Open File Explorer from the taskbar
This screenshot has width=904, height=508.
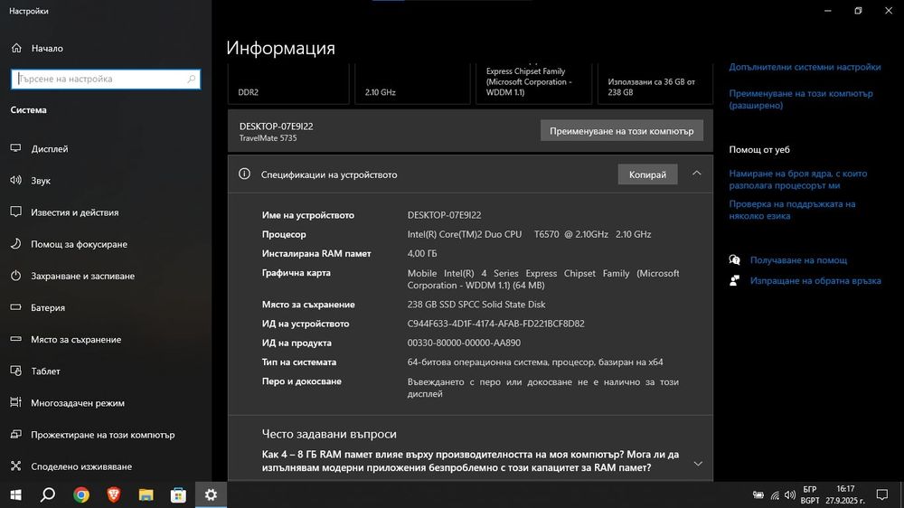[146, 494]
